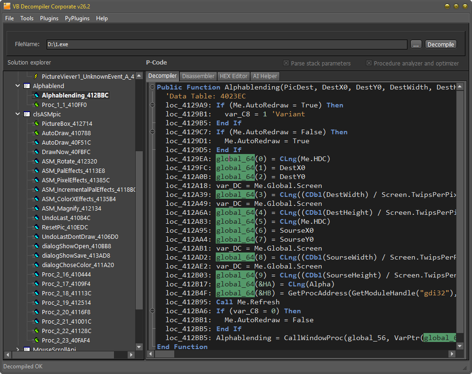Collapse the If block at loc_4129A9
The width and height of the screenshot is (472, 374).
point(152,105)
